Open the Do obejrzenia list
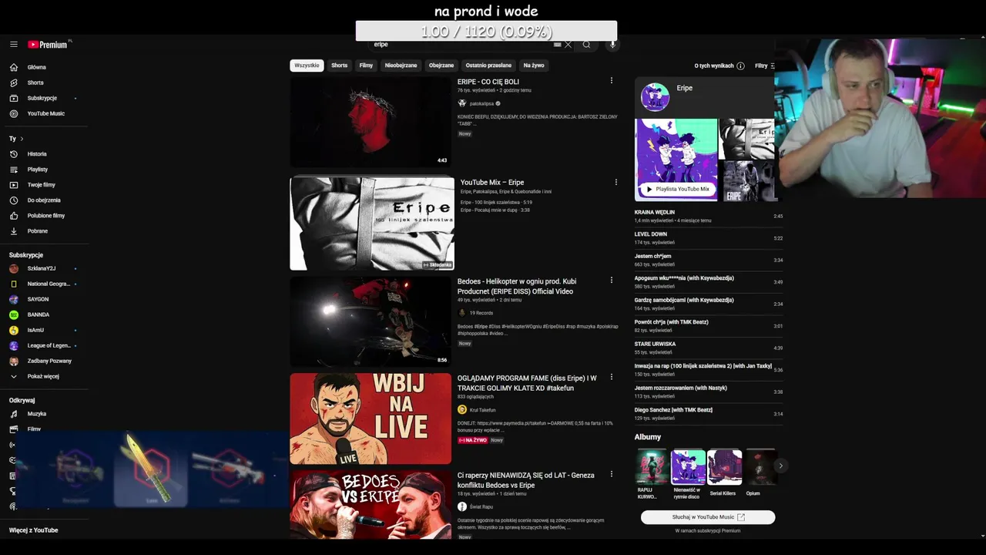986x555 pixels. (44, 200)
